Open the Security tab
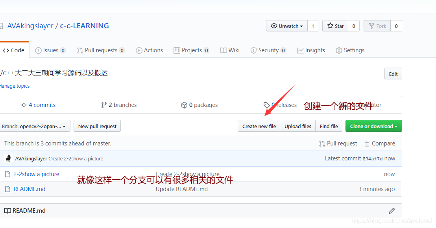This screenshot has width=436, height=228. pos(268,50)
